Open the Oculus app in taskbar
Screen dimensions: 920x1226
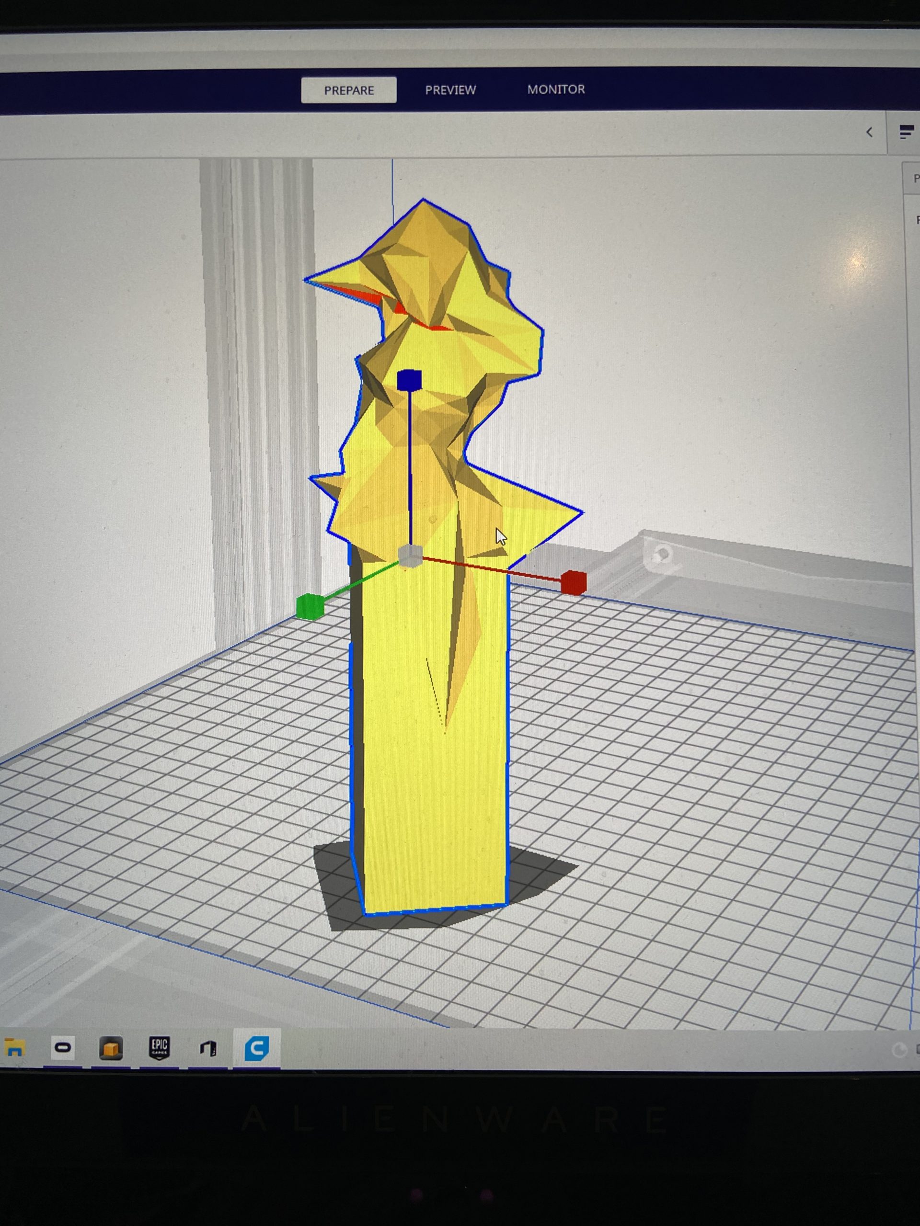tap(63, 1047)
